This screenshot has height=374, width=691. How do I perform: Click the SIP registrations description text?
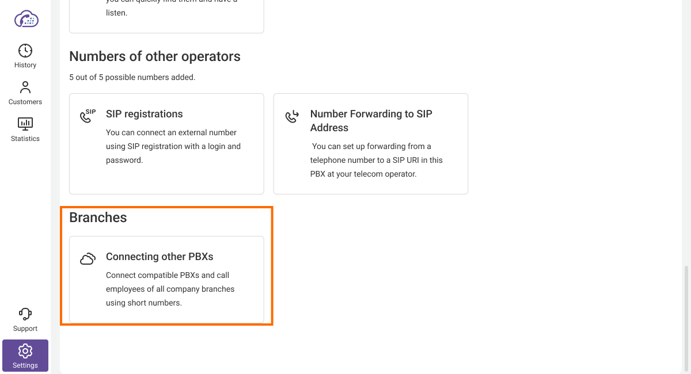pos(173,146)
